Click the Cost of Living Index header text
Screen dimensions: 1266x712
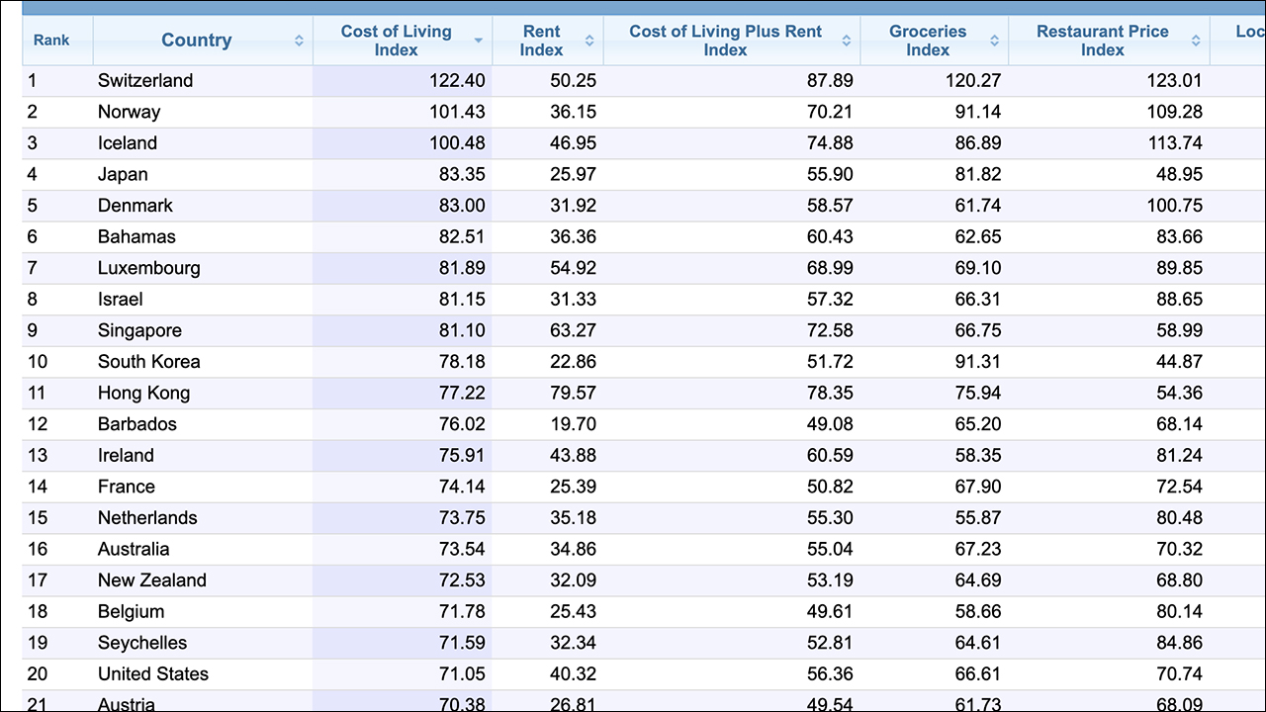396,41
